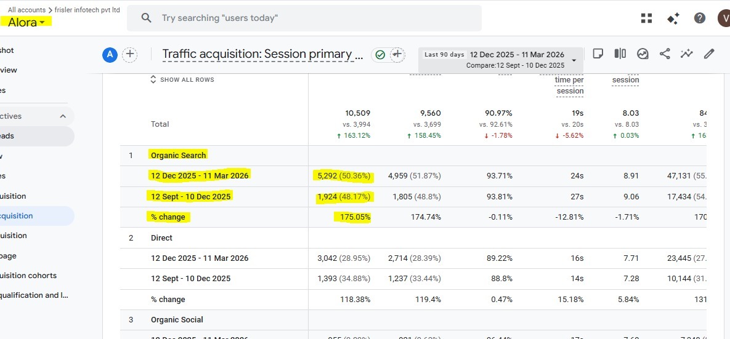Click the edit comparisons columns icon
Viewport: 730px width, 339px height.
click(620, 54)
